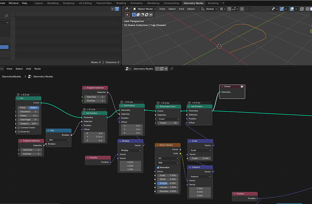Click node group icon in breadcrumb
This screenshot has height=204, width=312.
point(30,77)
